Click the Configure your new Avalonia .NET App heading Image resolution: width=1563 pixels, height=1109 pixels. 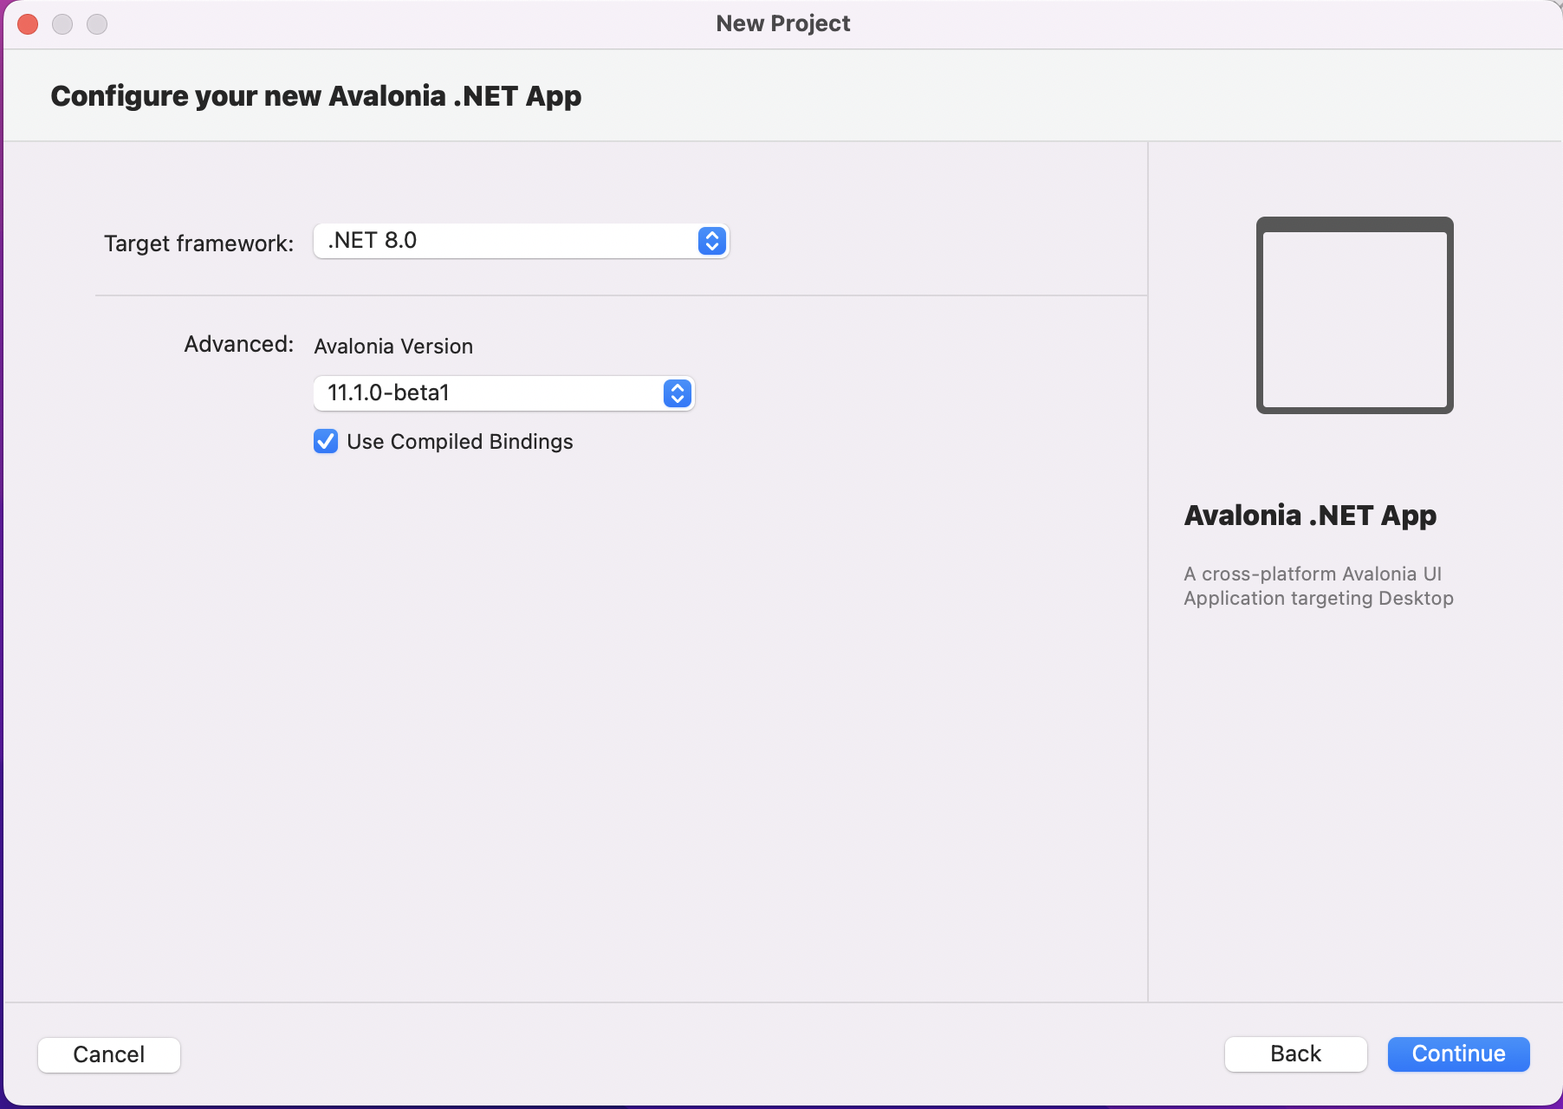(x=316, y=96)
